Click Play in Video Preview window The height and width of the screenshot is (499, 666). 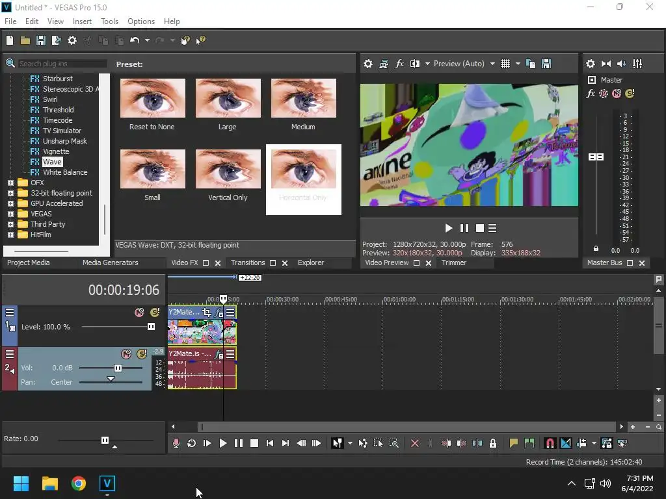449,228
